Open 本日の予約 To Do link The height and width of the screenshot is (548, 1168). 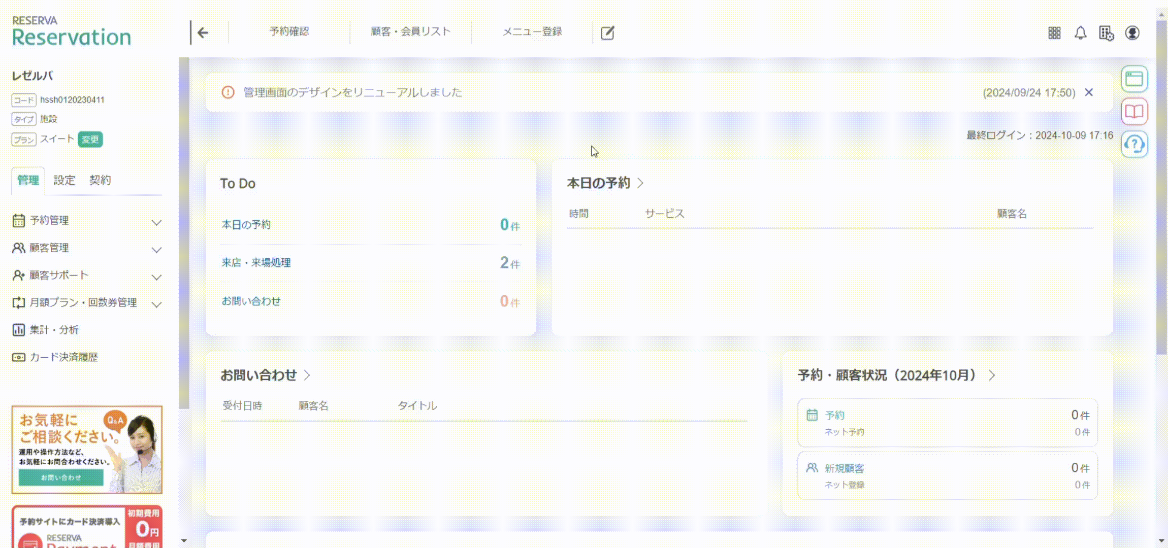(246, 225)
